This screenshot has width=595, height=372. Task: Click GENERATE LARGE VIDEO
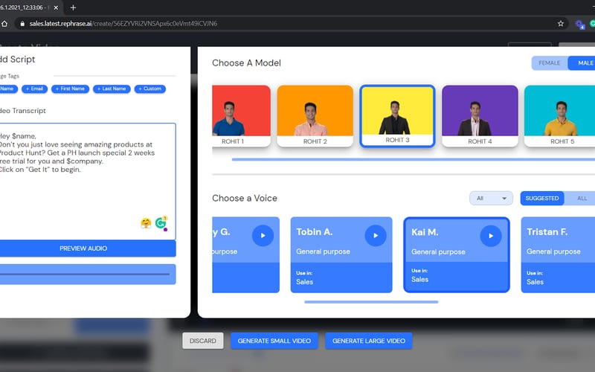click(369, 341)
